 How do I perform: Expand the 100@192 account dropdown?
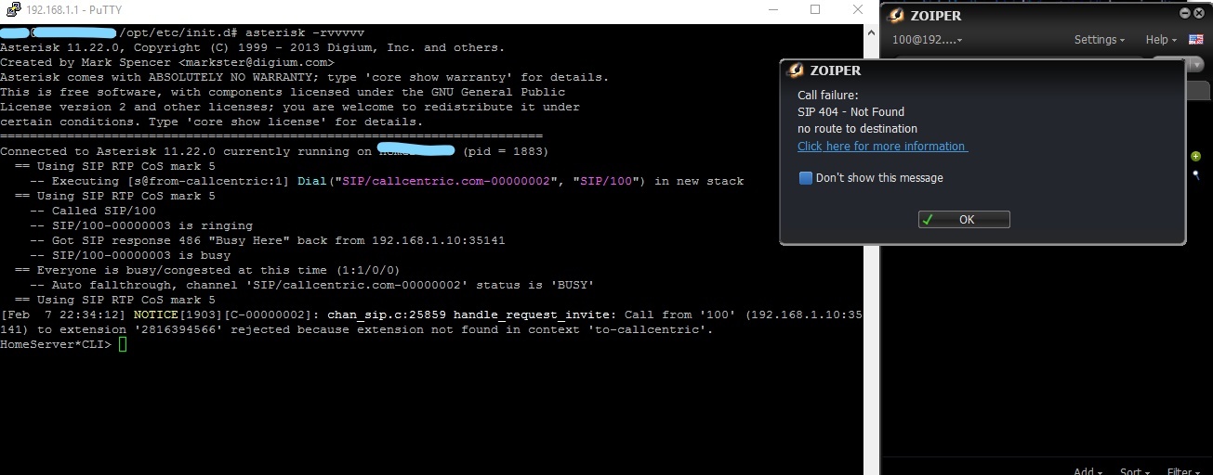[x=927, y=40]
